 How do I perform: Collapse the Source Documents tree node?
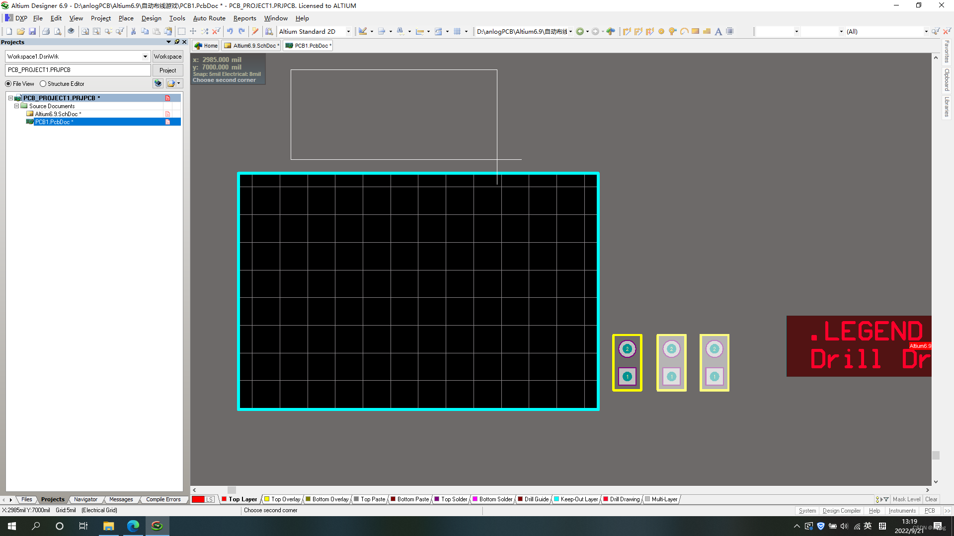coord(16,106)
